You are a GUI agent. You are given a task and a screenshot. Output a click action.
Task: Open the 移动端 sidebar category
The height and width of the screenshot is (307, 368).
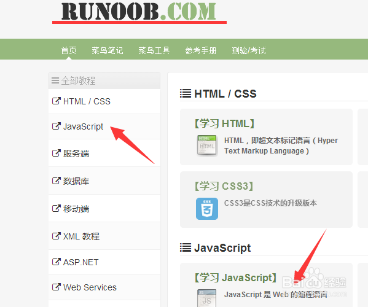pyautogui.click(x=76, y=209)
